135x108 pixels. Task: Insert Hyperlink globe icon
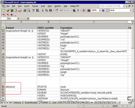(x=74, y=10)
